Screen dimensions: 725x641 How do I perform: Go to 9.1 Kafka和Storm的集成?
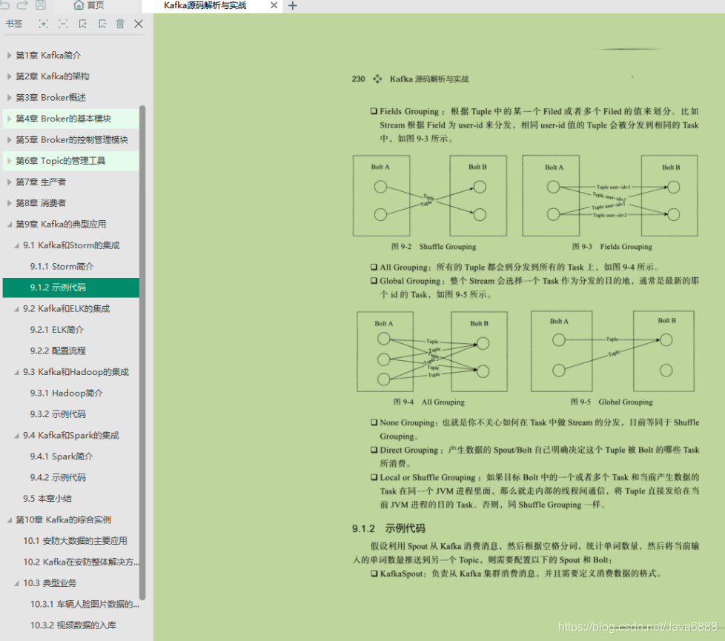(x=71, y=245)
